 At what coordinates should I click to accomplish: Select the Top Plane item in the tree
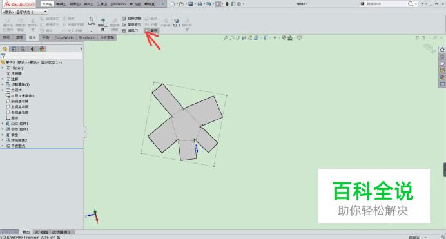pos(17,107)
